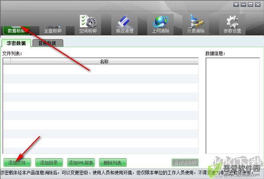Click the 数据信息: label
Screen dimensions: 264x179
[215, 54]
